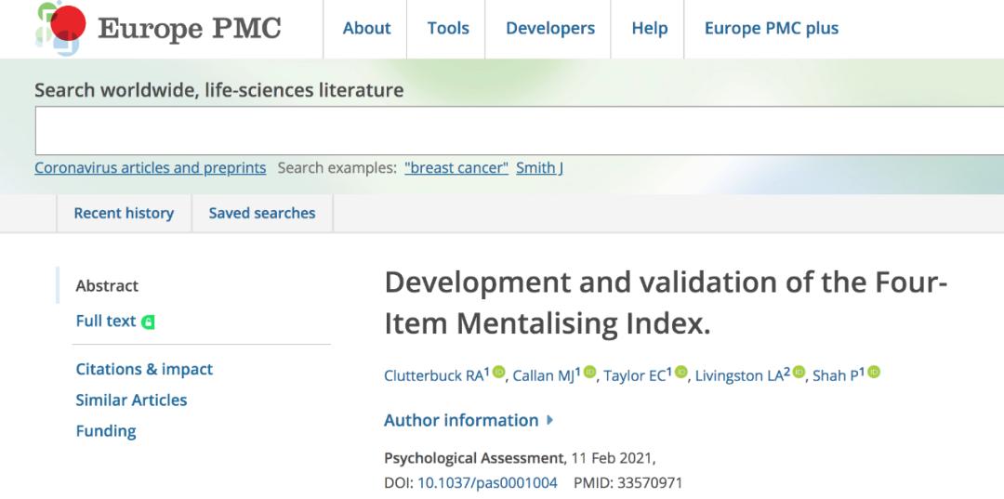Screen dimensions: 1004x499
Task: Open Taylor EC's ORCID icon
Action: click(680, 374)
